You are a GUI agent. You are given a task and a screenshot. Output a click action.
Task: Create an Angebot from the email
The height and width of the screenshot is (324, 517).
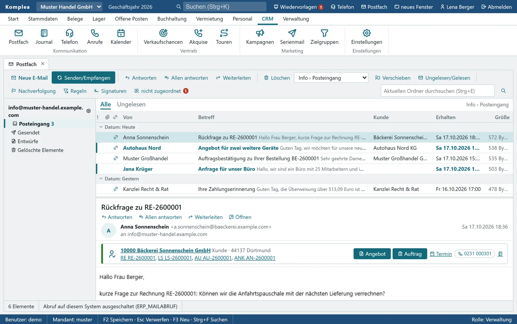coord(372,254)
